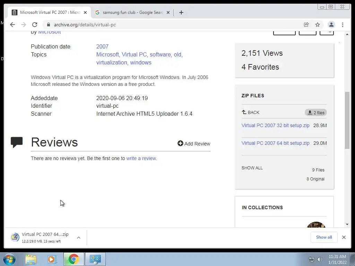This screenshot has width=355, height=266.
Task: Launch Windows Media Player from taskbar
Action: [x=52, y=259]
